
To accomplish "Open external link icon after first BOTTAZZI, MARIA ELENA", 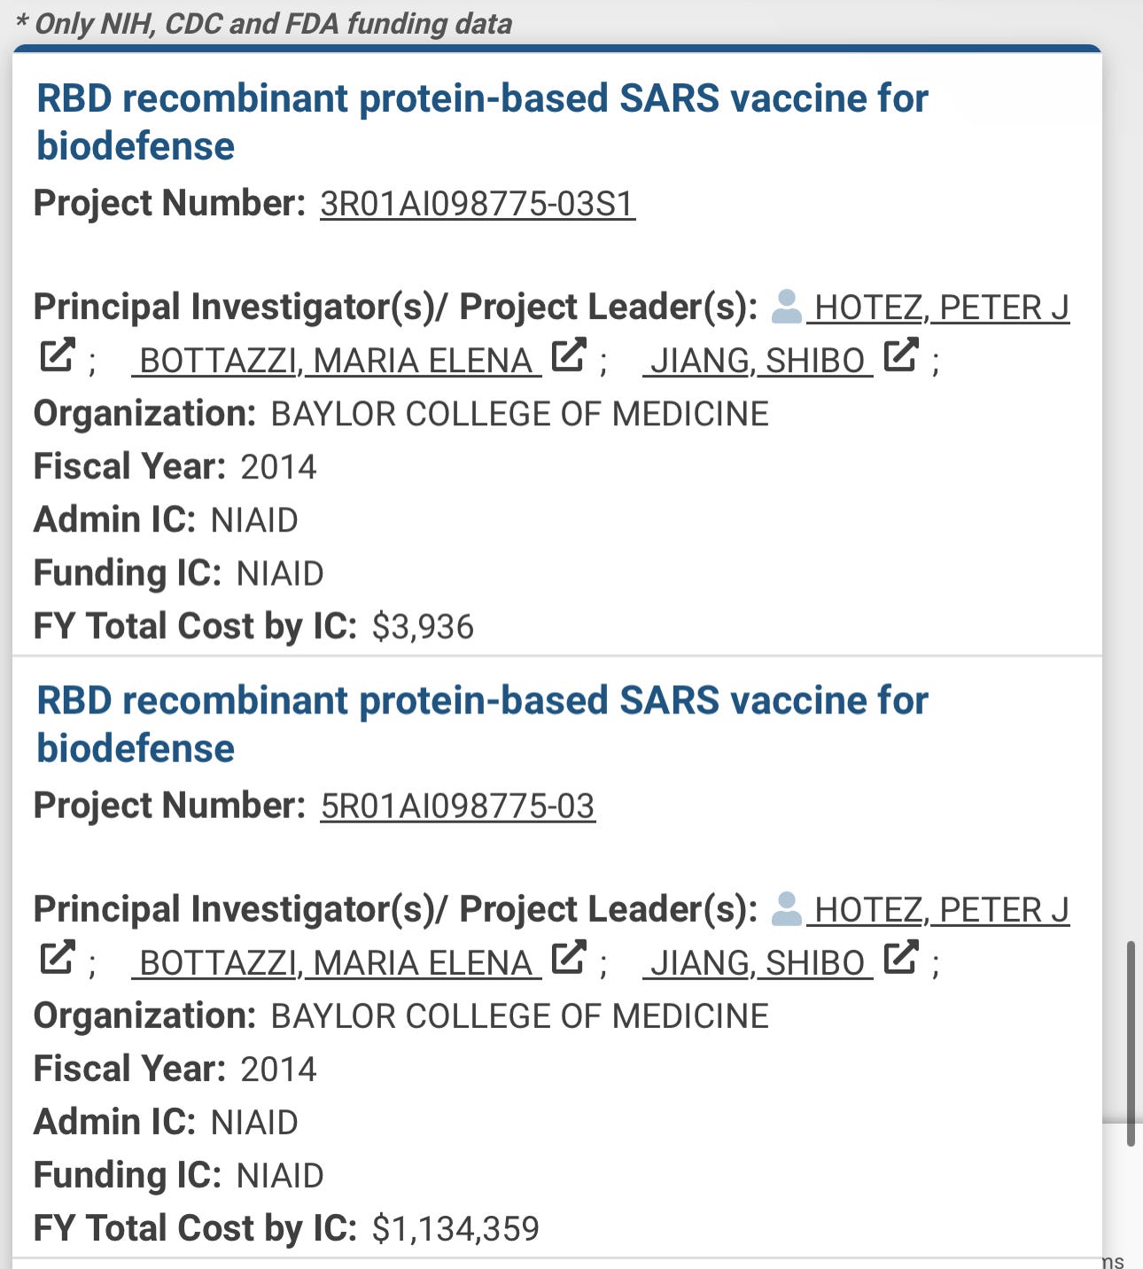I will point(569,355).
